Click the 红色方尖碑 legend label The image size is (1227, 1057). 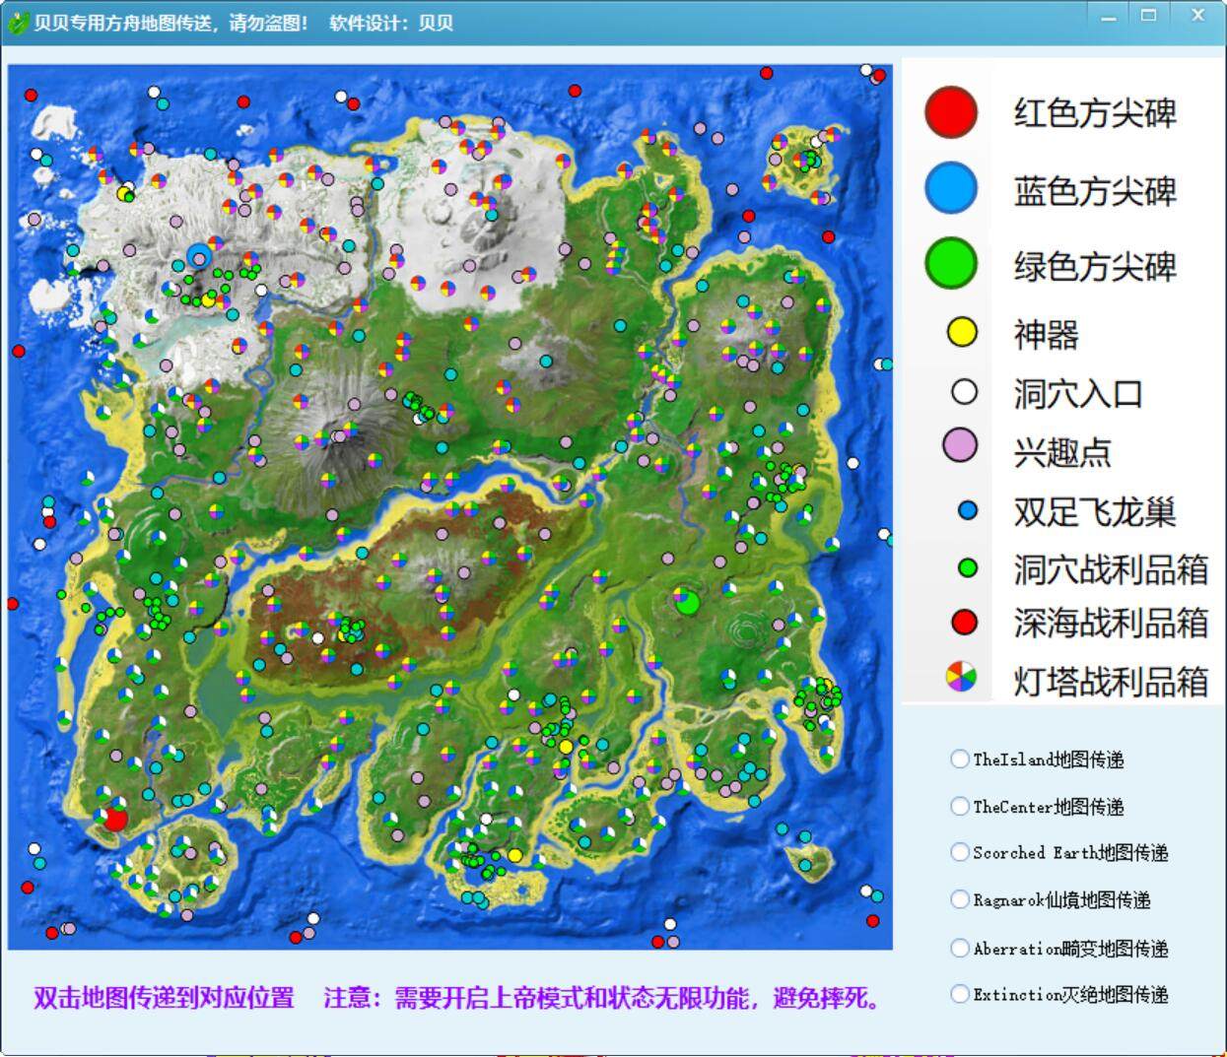pyautogui.click(x=1095, y=113)
